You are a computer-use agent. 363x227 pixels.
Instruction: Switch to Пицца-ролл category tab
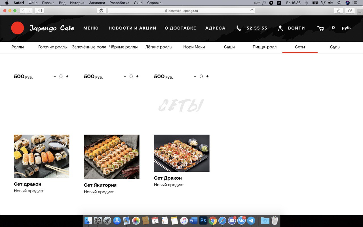coord(265,47)
